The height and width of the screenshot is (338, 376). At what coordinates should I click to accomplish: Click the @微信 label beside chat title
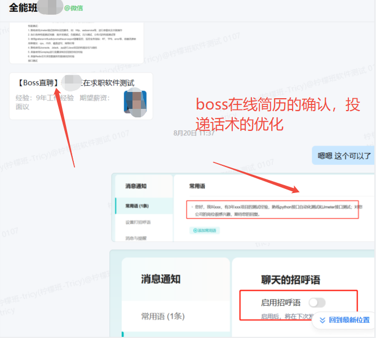74,8
